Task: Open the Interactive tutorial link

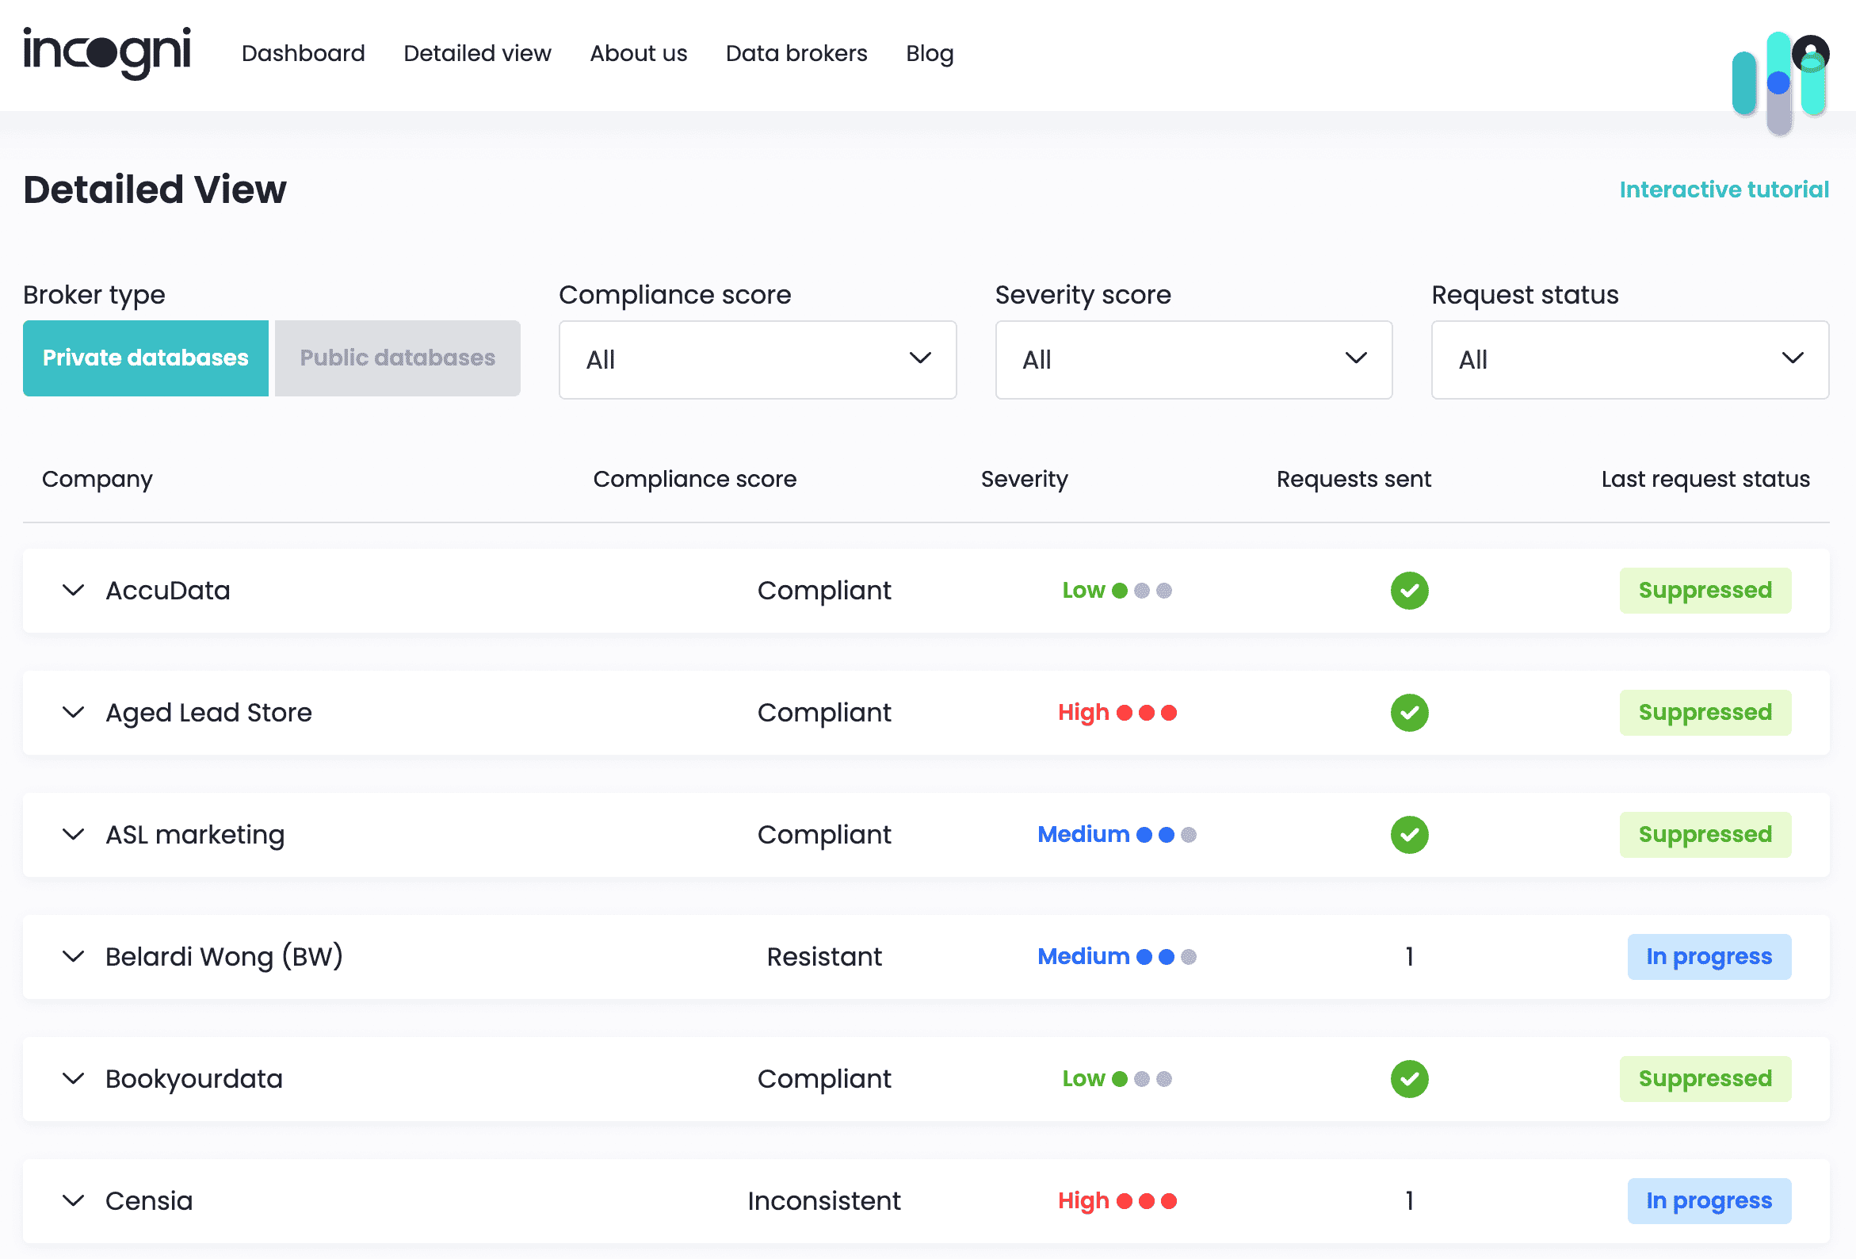Action: 1724,189
